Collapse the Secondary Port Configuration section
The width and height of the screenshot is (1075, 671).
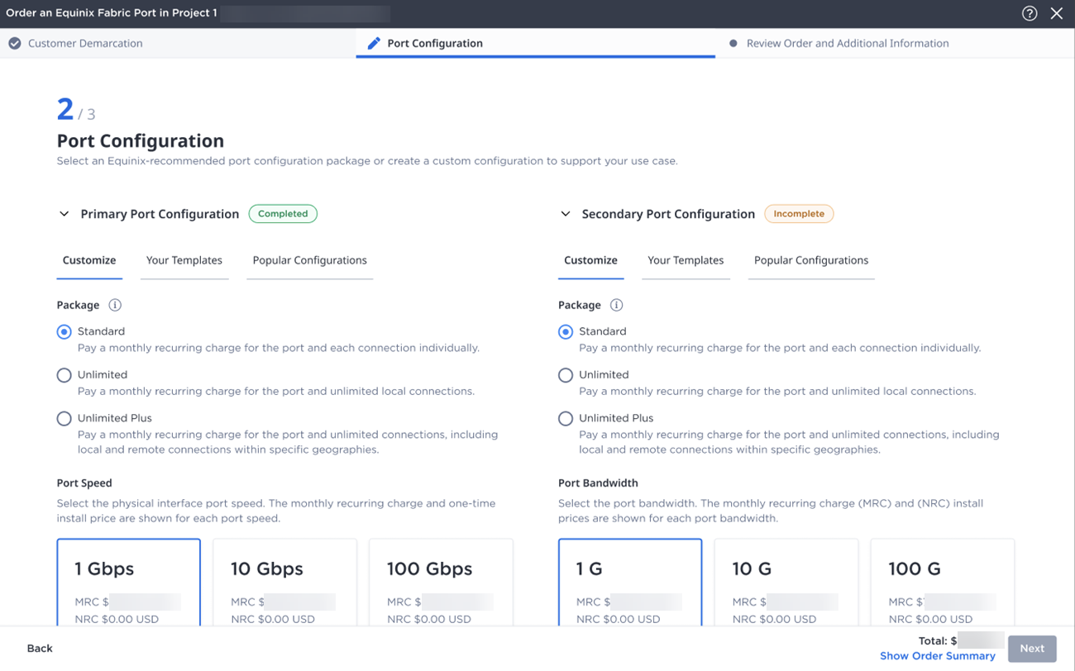pos(566,214)
